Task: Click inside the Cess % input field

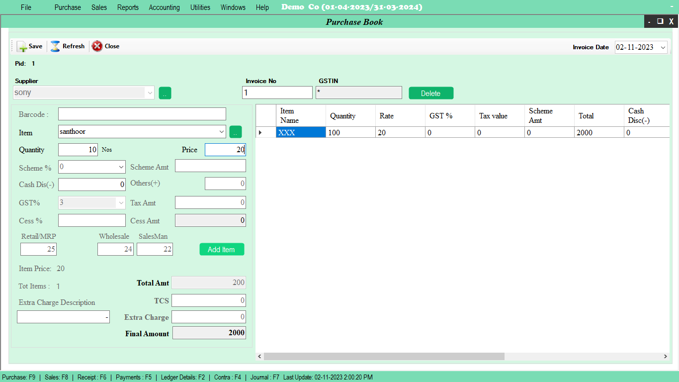Action: 91,220
